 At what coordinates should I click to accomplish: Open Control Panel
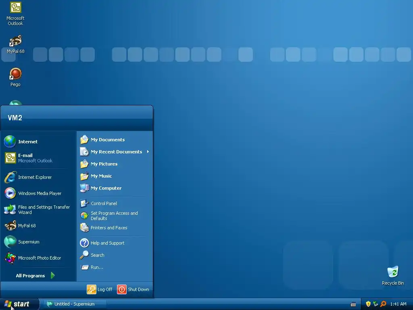(x=115, y=203)
